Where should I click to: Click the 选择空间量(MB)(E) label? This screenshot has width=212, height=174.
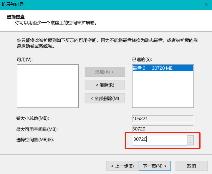35,140
